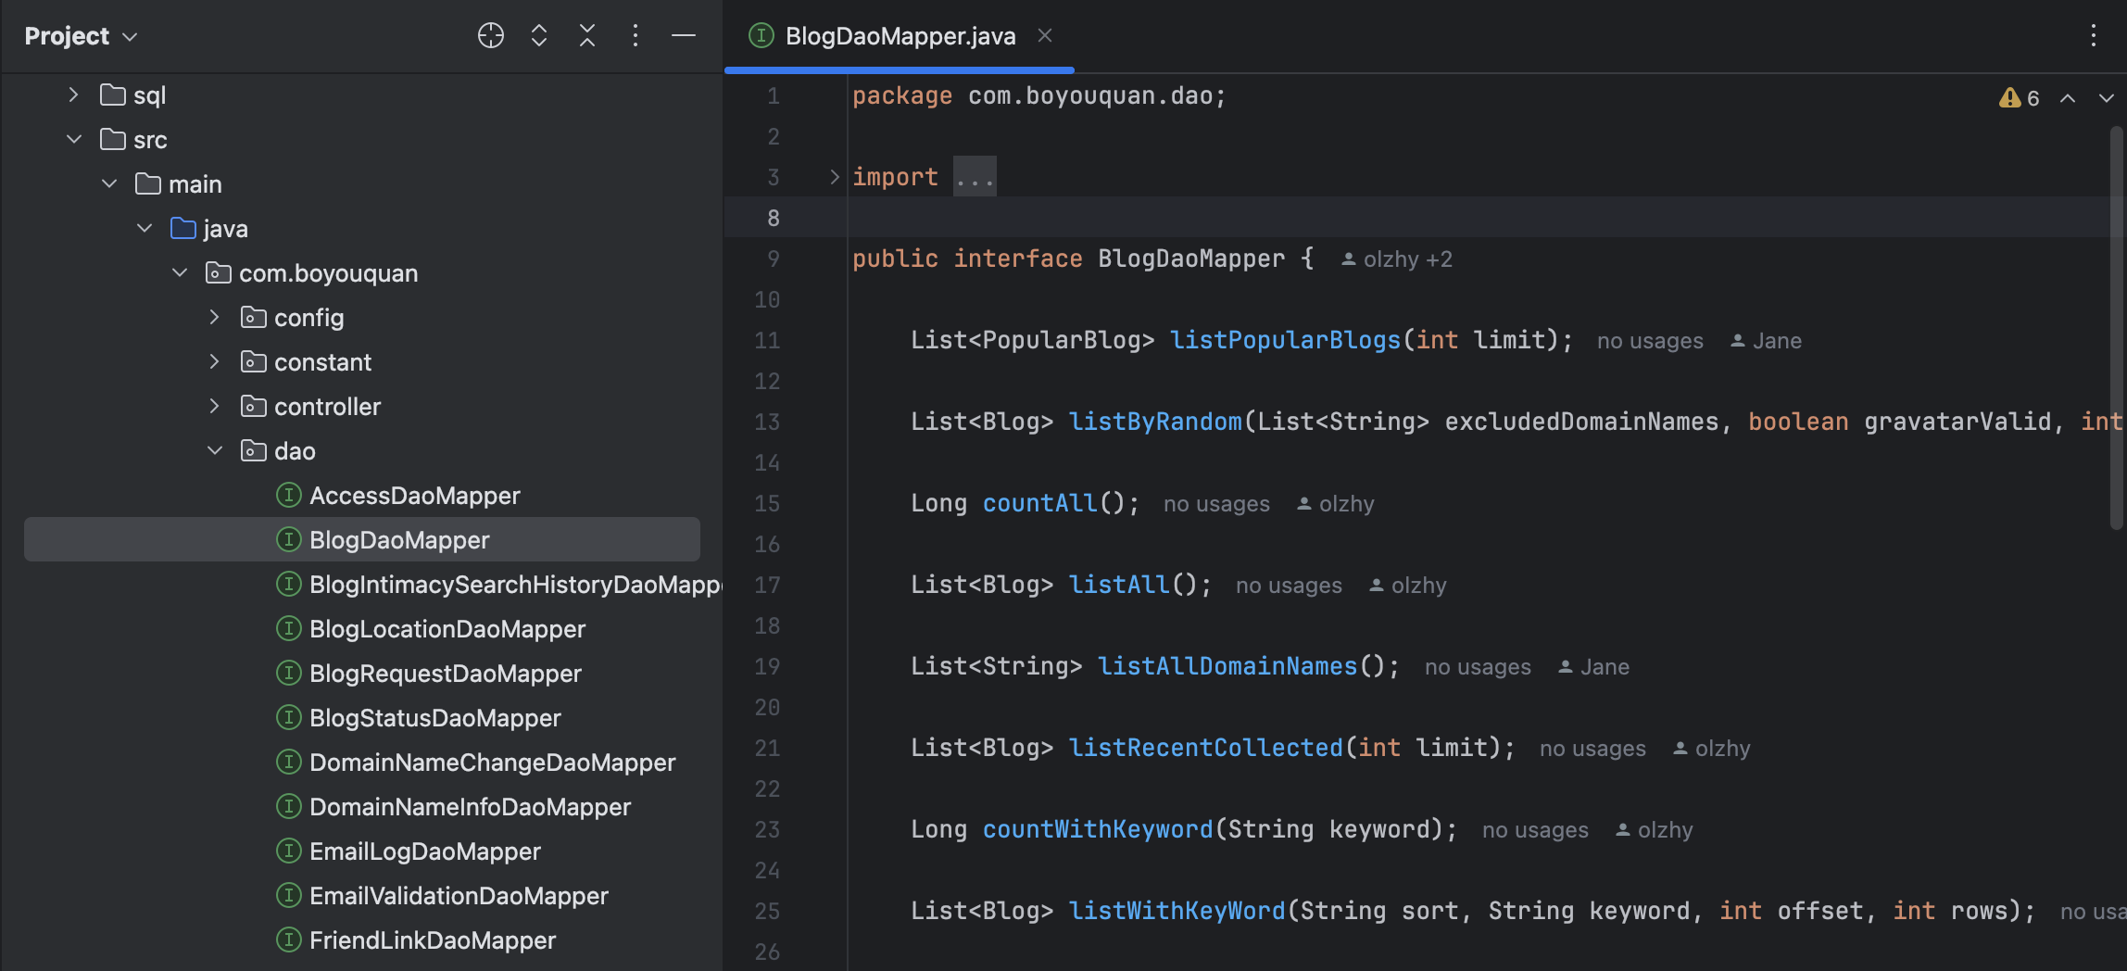Expand the controller package

click(214, 406)
